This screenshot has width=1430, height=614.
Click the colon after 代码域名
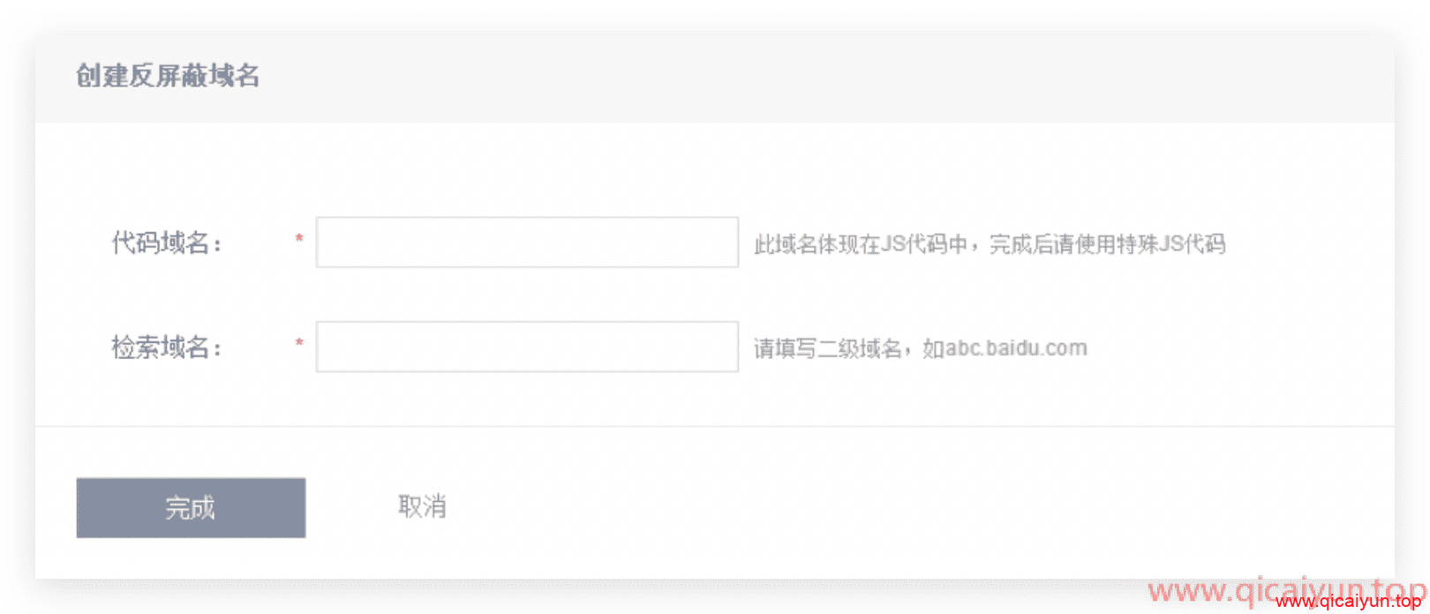[x=217, y=246]
